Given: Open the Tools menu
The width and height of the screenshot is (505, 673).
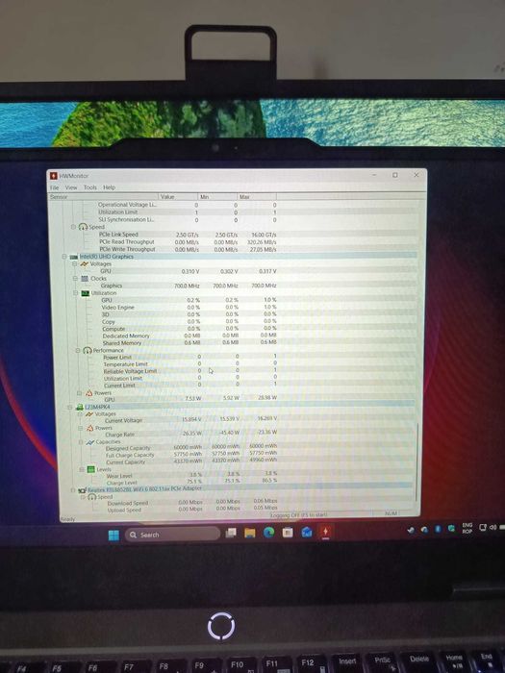Looking at the screenshot, I should (x=90, y=187).
